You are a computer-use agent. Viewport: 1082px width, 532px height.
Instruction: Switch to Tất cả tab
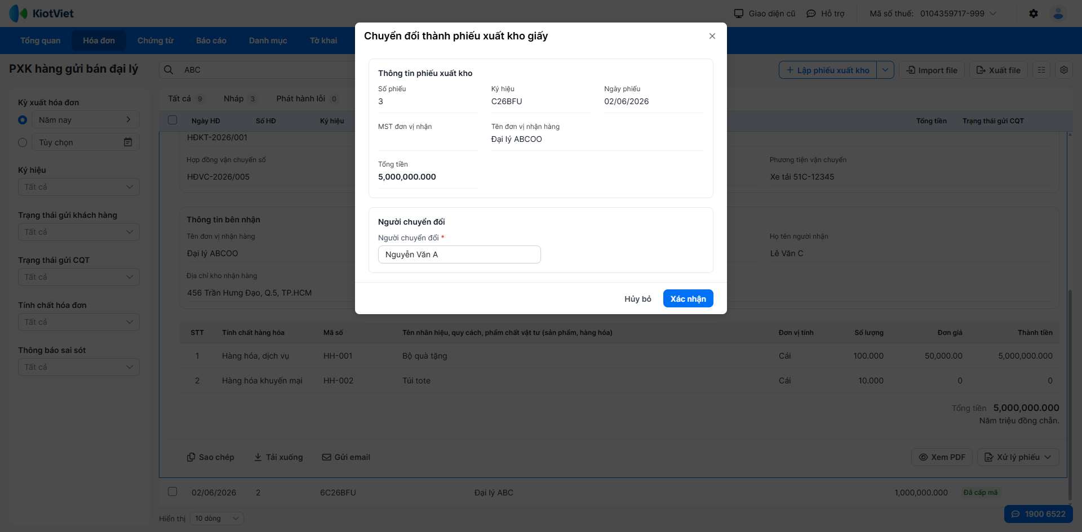pos(186,99)
